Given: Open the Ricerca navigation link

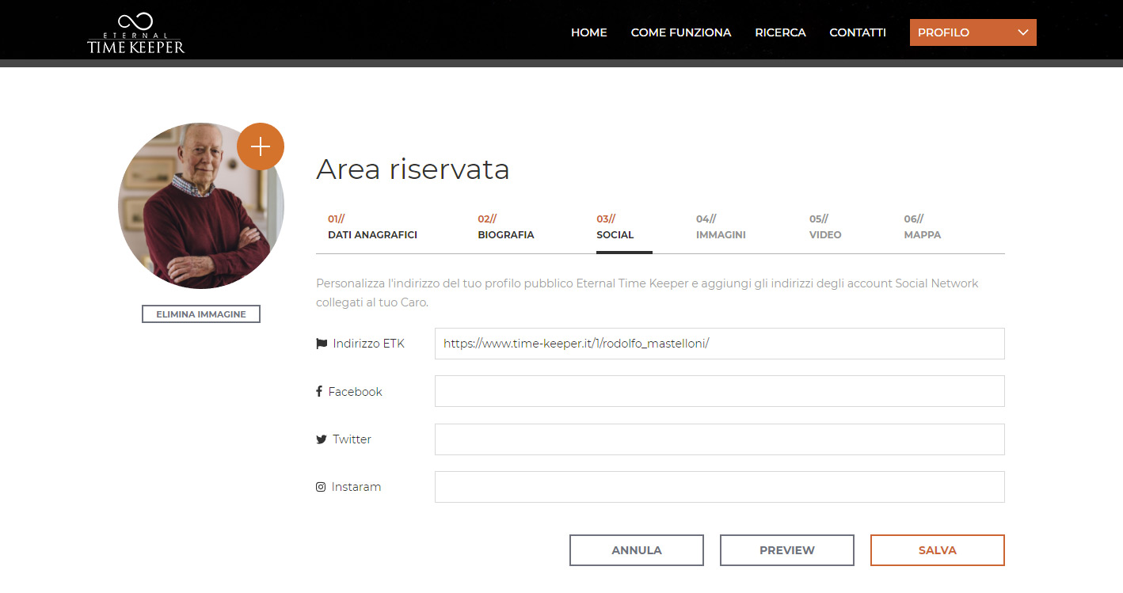Looking at the screenshot, I should 780,32.
